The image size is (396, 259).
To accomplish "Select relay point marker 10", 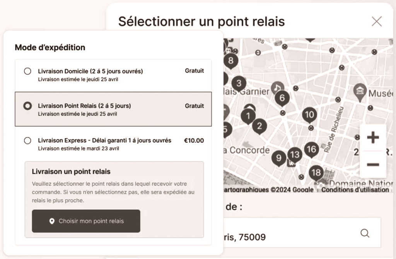I will click(309, 115).
